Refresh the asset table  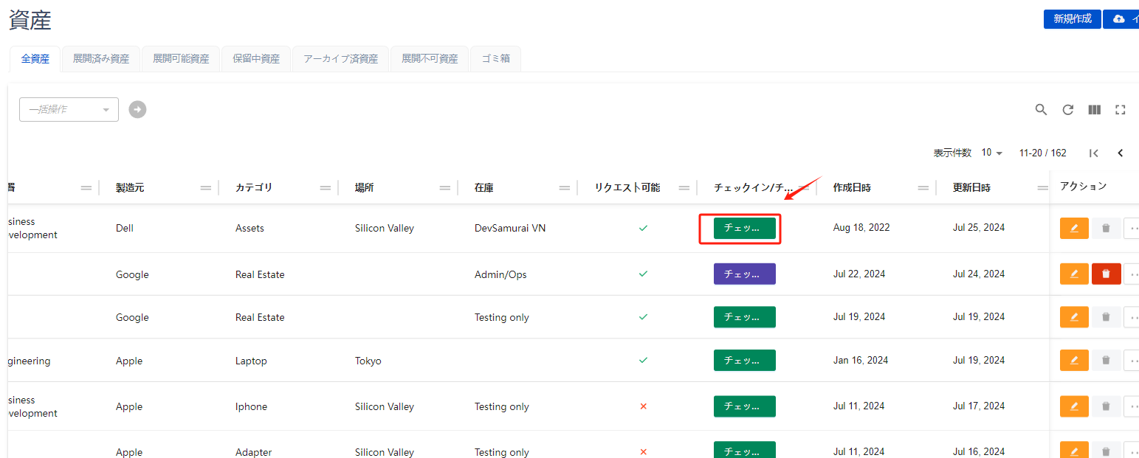1067,110
